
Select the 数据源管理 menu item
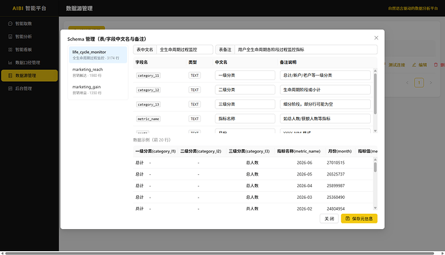click(30, 76)
